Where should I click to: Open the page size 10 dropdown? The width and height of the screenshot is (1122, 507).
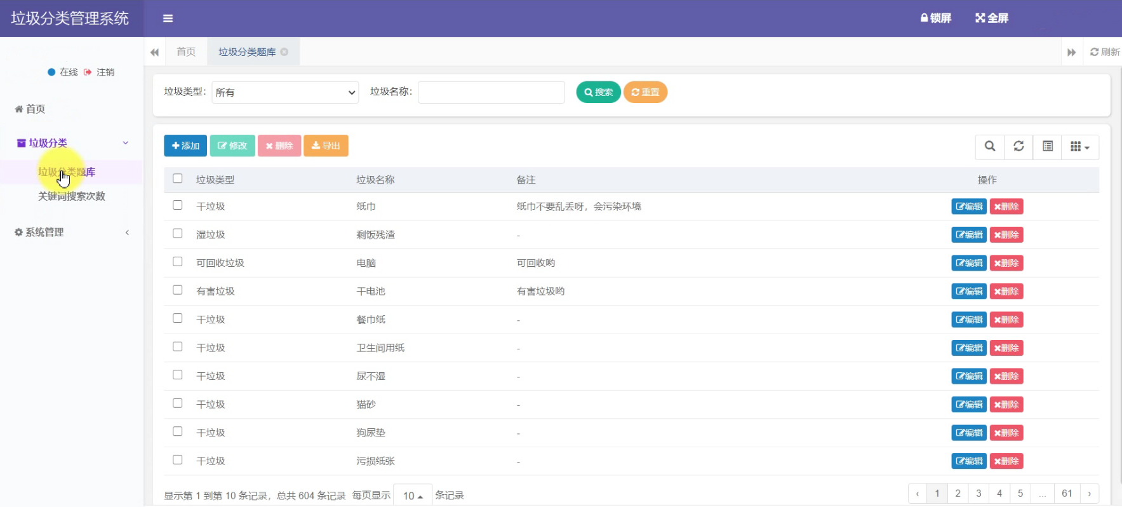[413, 496]
